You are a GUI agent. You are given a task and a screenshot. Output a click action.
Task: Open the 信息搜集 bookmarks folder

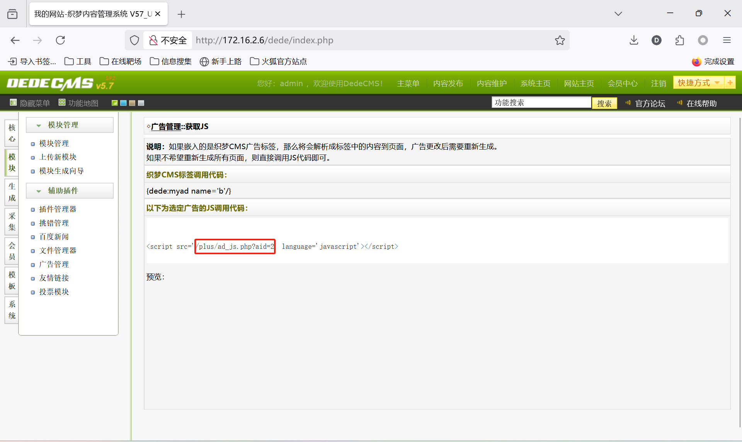(x=170, y=61)
